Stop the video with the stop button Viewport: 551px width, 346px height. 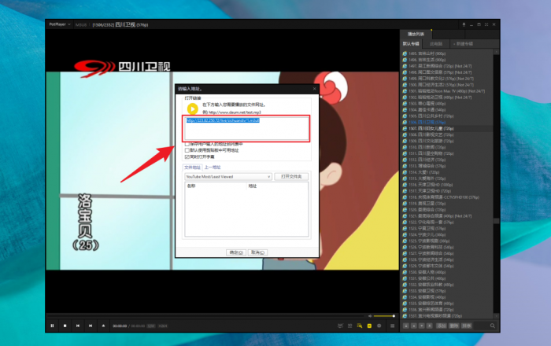(x=65, y=325)
